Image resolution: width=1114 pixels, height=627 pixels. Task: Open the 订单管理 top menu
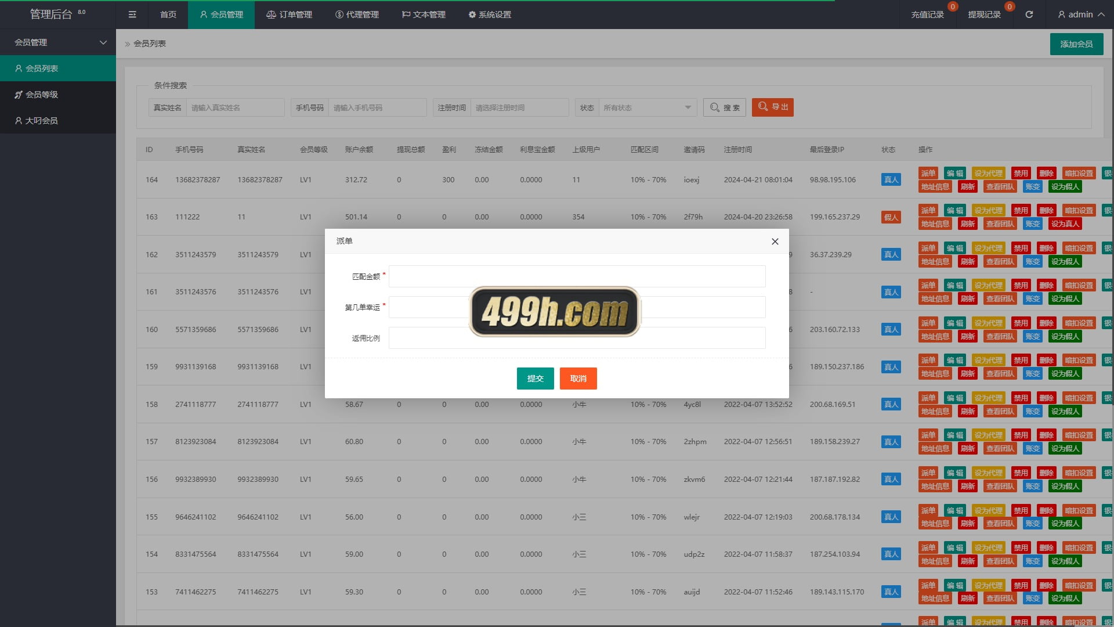pos(289,15)
